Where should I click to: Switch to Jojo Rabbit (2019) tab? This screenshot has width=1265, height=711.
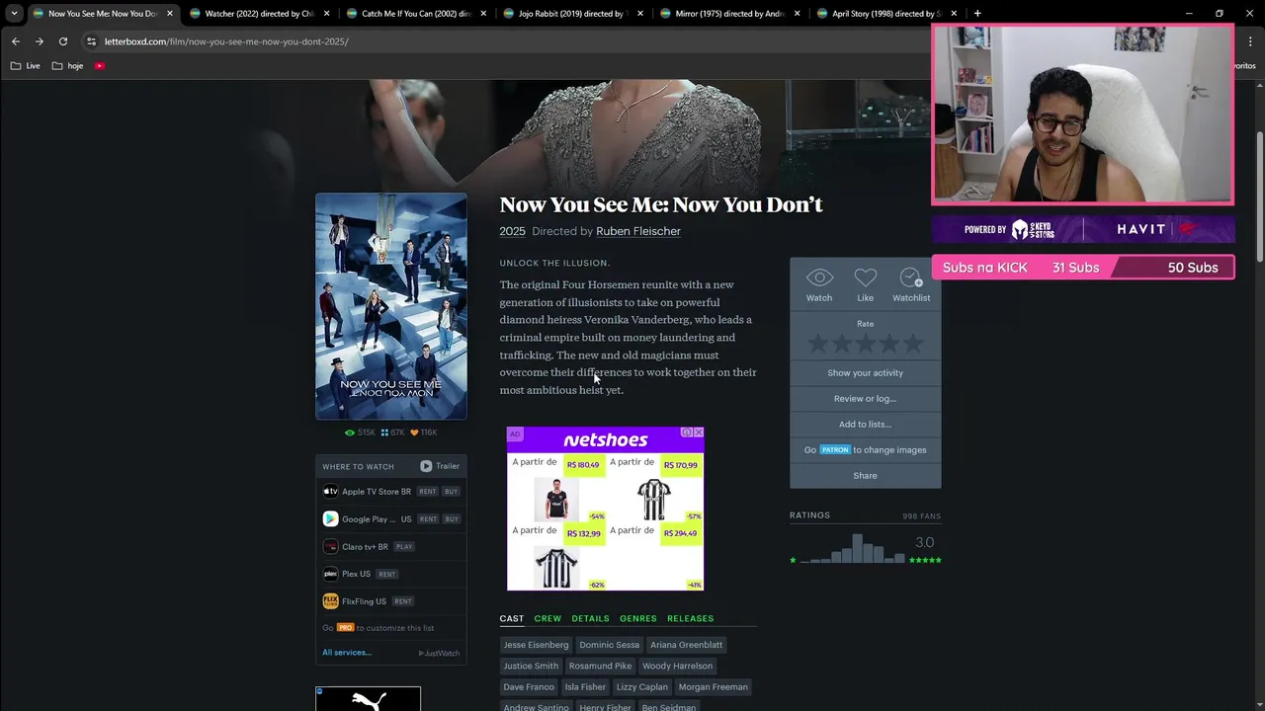click(x=573, y=14)
